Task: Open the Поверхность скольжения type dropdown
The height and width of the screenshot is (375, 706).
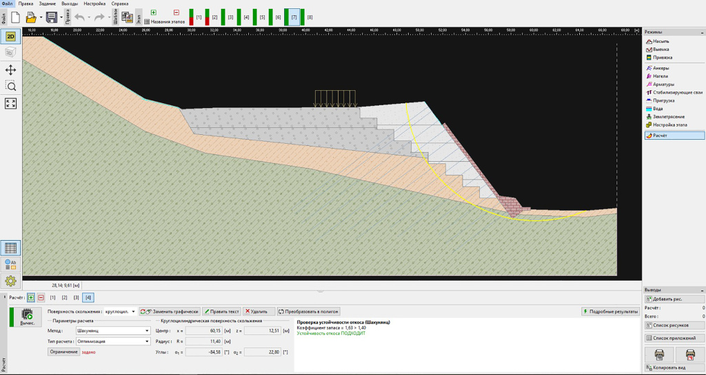Action: coord(120,311)
